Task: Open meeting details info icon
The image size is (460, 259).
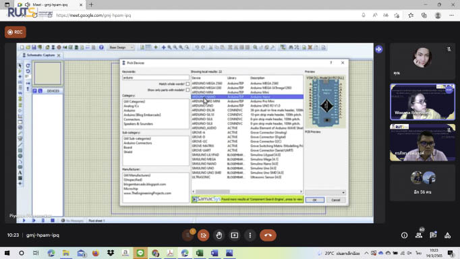Action: pyautogui.click(x=404, y=235)
